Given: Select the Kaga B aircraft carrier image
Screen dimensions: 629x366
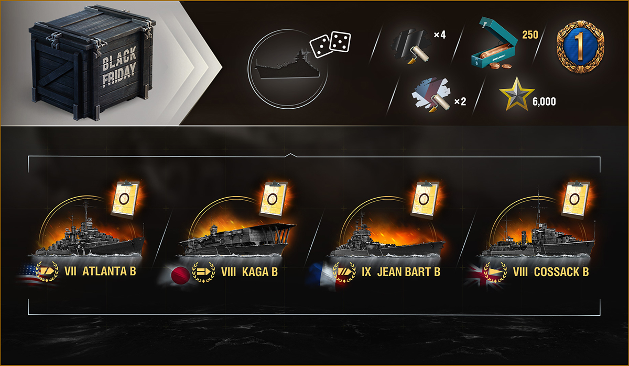Looking at the screenshot, I should pyautogui.click(x=237, y=239).
